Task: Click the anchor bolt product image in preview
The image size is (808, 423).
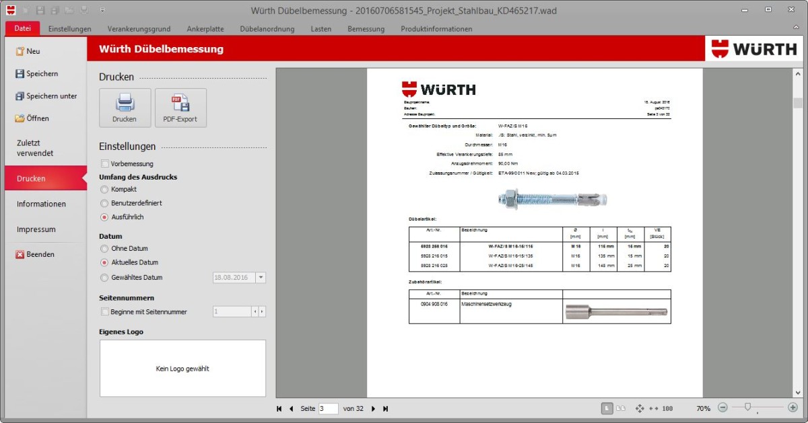Action: point(551,198)
